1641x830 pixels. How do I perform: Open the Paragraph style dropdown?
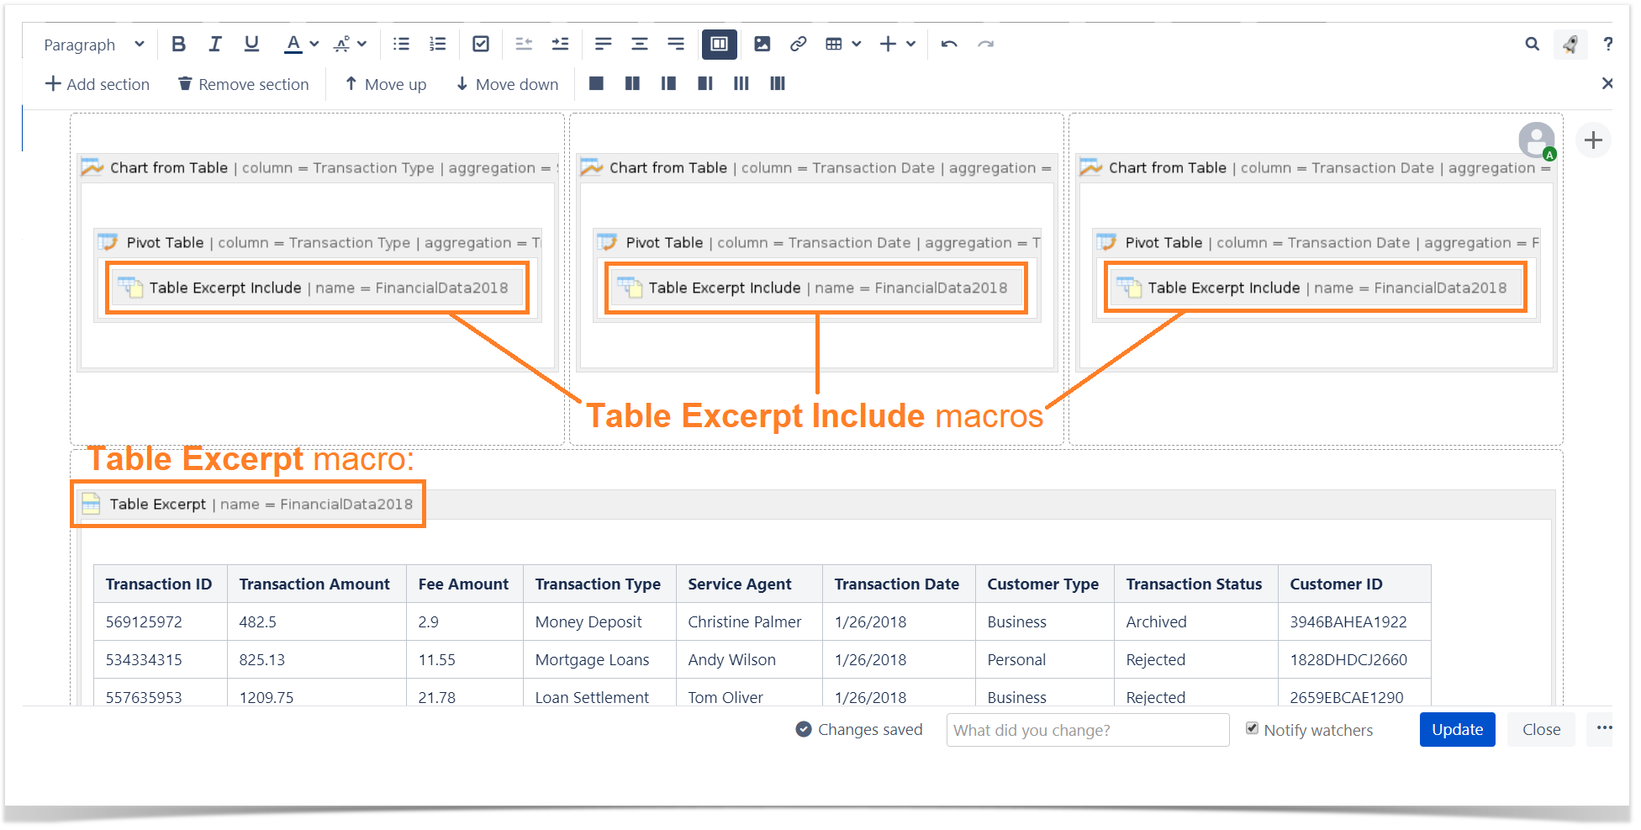[x=94, y=45]
